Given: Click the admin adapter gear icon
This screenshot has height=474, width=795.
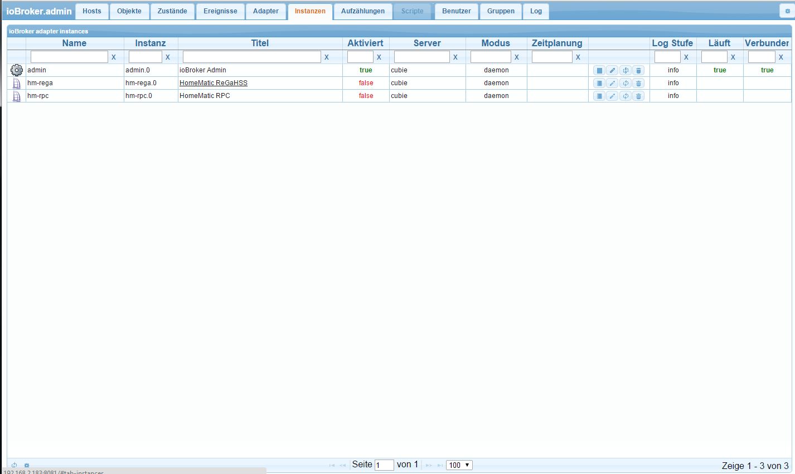Looking at the screenshot, I should coord(17,70).
